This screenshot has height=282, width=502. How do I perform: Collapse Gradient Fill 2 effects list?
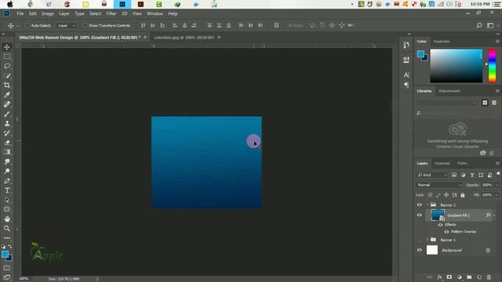click(494, 215)
